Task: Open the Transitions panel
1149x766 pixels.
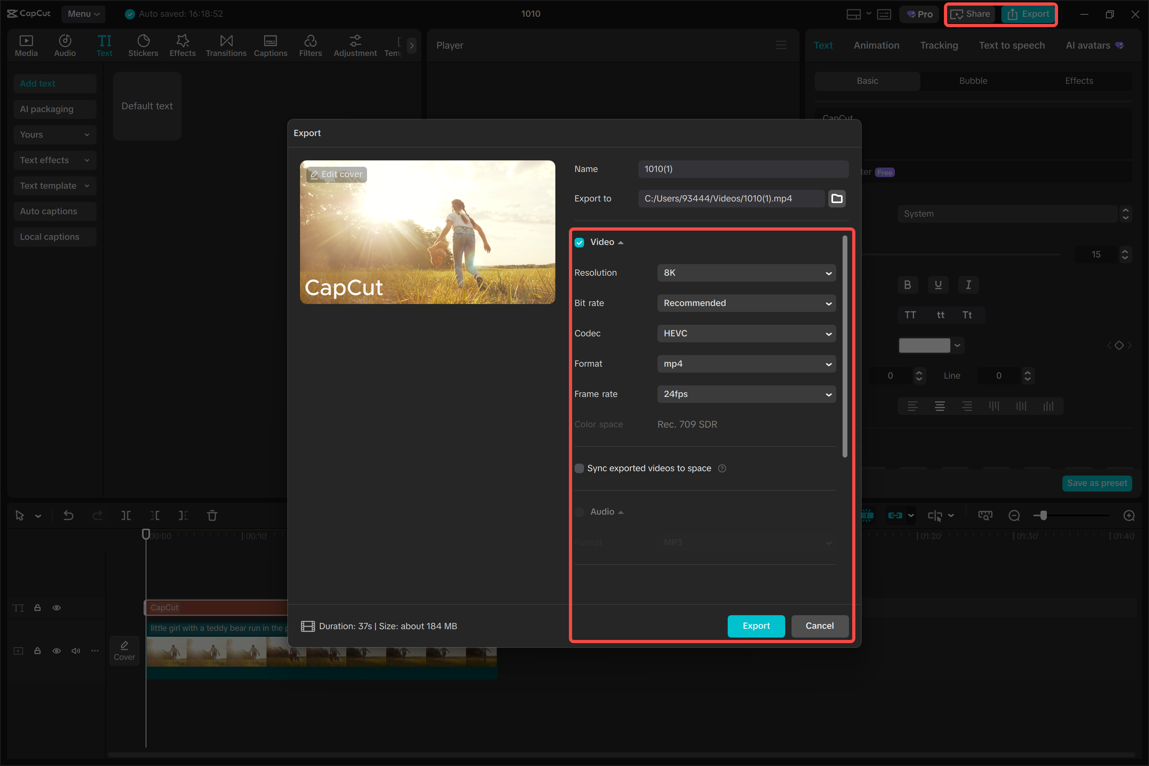Action: [x=226, y=45]
